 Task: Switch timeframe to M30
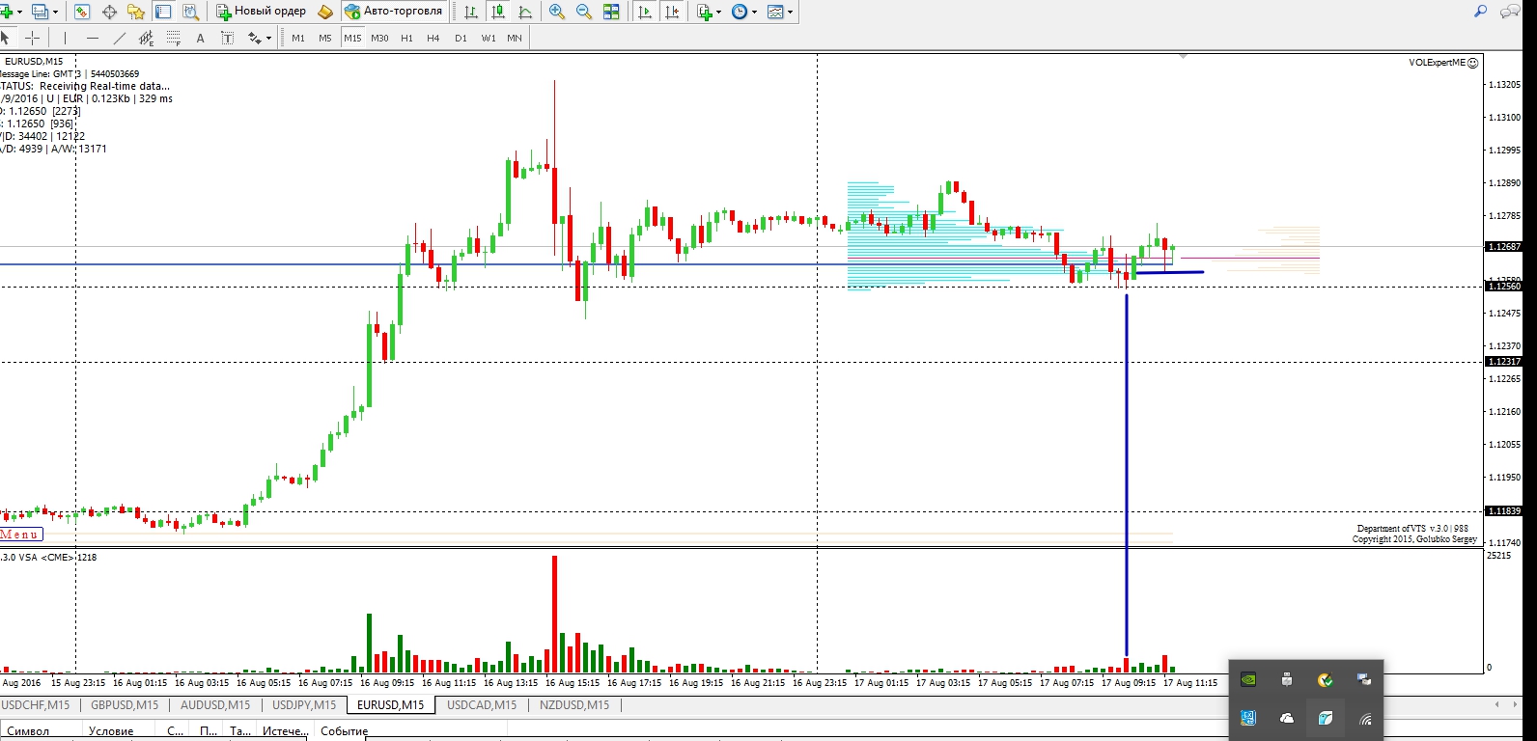pos(379,38)
